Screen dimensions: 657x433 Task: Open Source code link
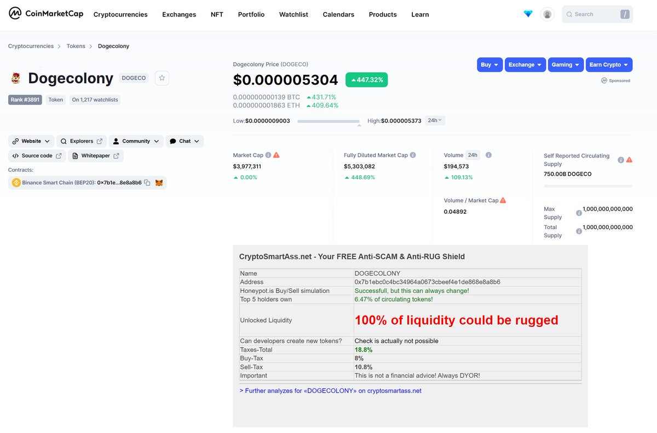click(x=37, y=156)
